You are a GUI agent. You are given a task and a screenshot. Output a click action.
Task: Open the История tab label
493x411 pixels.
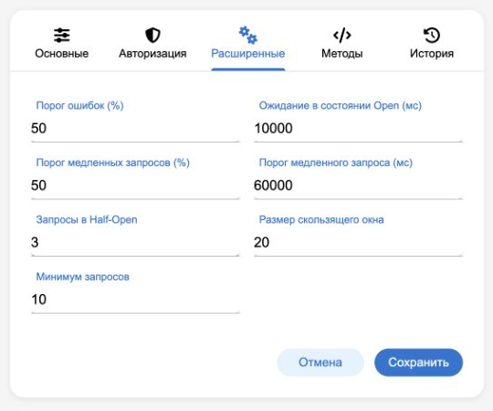[432, 54]
